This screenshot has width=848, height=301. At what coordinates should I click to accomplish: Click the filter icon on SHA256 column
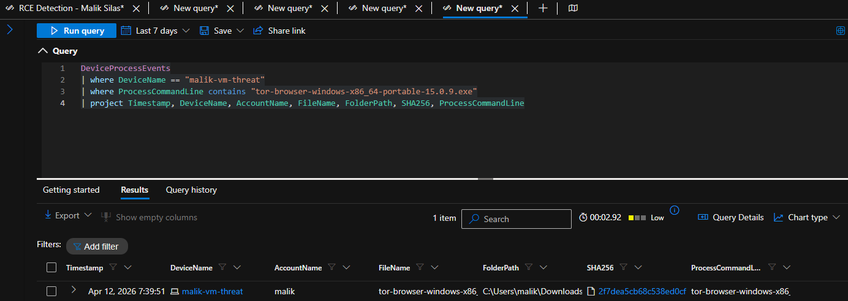[623, 267]
